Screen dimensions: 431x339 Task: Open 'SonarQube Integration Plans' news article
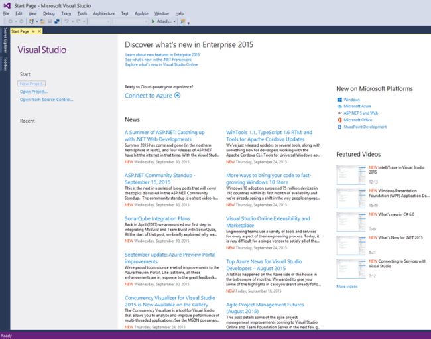(x=157, y=218)
